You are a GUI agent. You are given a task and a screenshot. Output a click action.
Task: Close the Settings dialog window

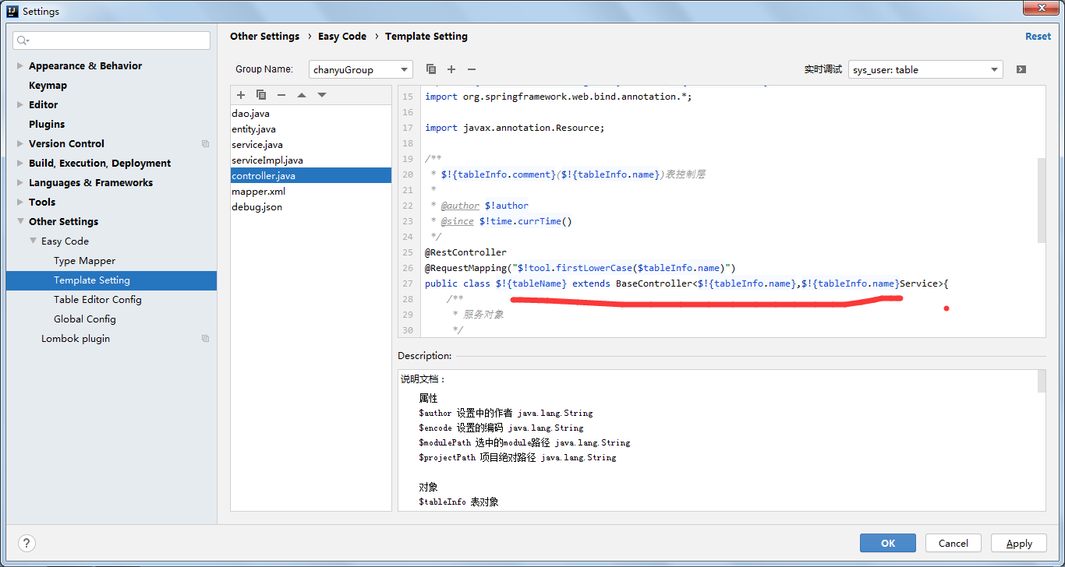[x=1040, y=8]
